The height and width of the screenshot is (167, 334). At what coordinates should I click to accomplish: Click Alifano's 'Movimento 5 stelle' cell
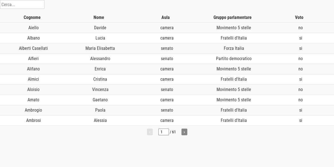234,69
